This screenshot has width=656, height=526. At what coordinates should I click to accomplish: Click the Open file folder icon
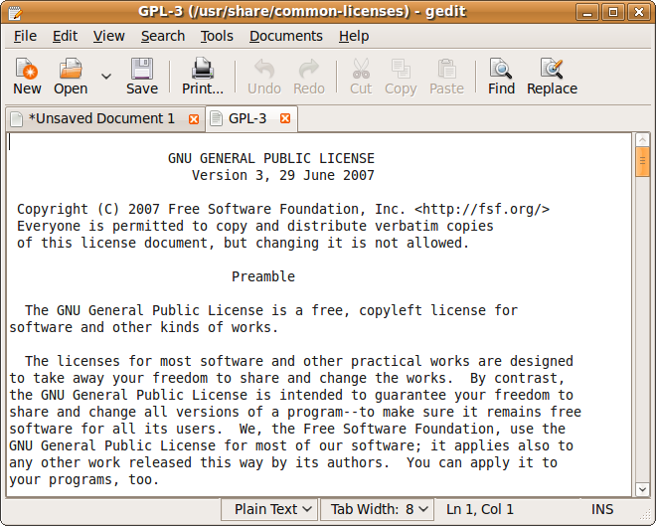click(71, 70)
